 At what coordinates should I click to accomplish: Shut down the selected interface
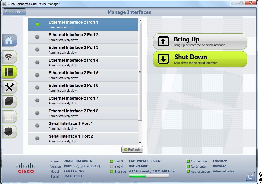(200, 59)
